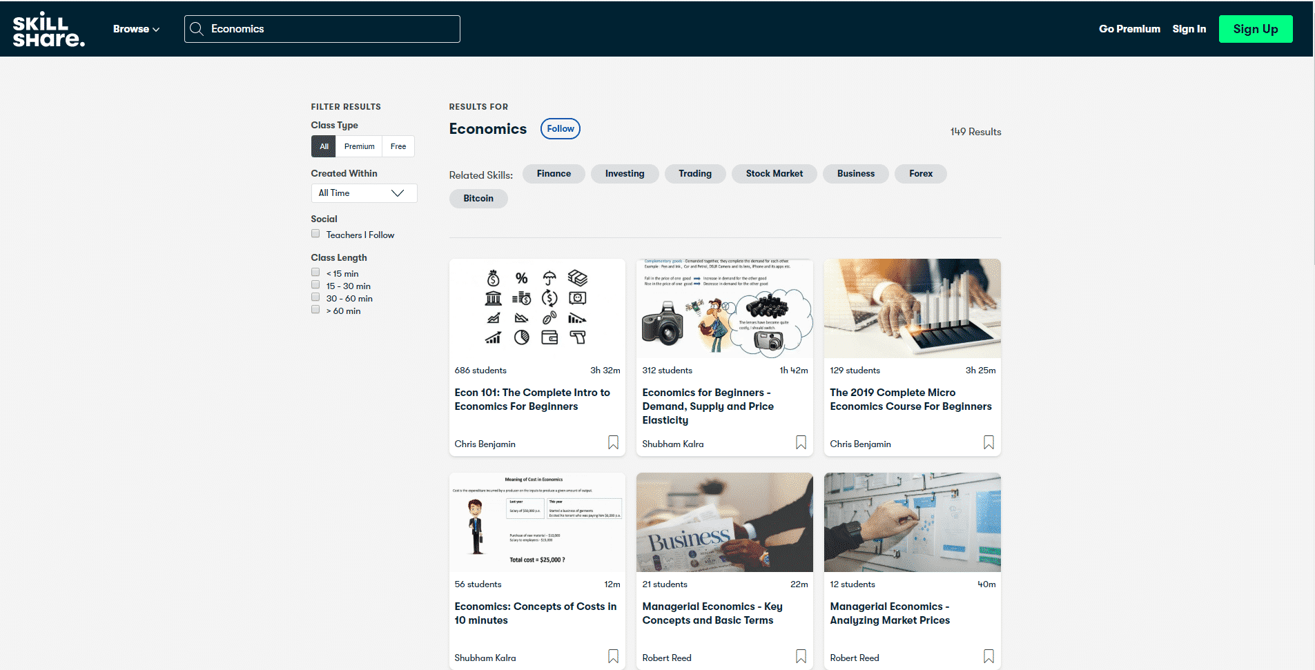Check the 15 - 30 min filter
This screenshot has width=1315, height=670.
pyautogui.click(x=315, y=285)
